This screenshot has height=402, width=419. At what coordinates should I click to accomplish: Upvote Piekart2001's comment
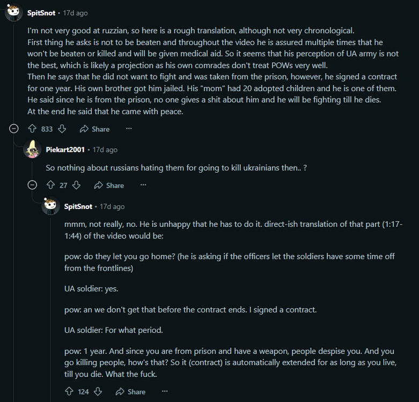click(50, 185)
